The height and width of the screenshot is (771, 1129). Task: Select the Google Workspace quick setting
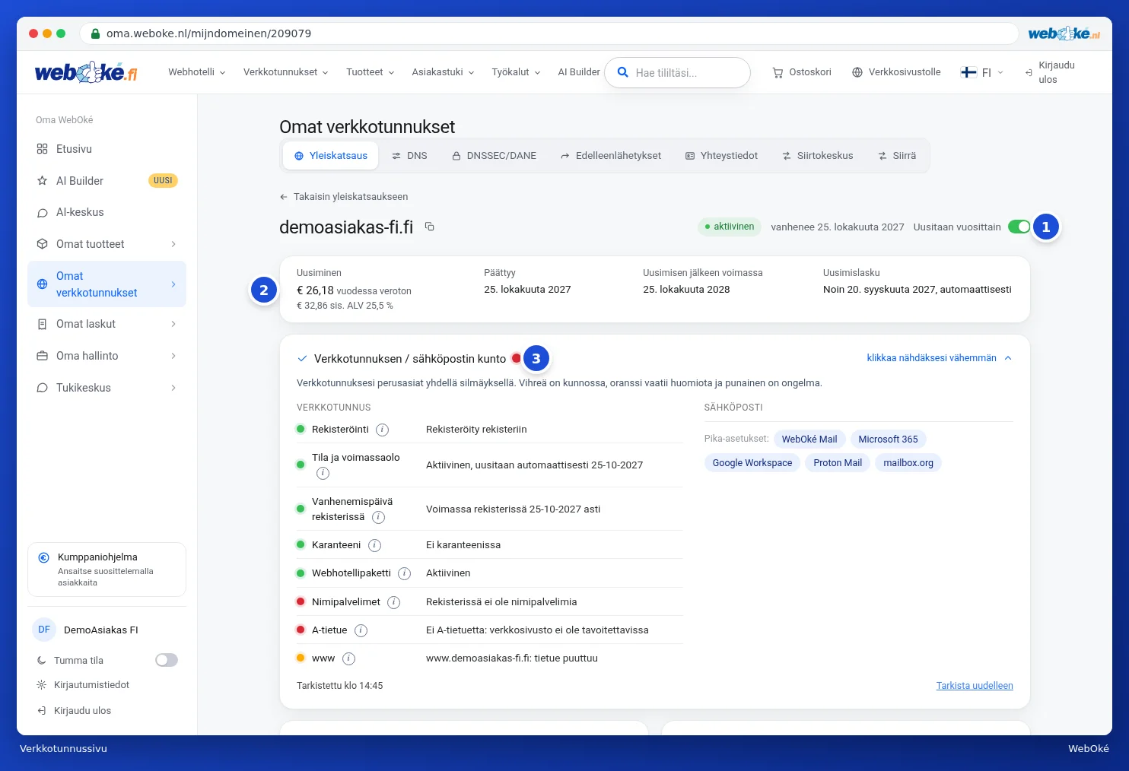pyautogui.click(x=752, y=463)
